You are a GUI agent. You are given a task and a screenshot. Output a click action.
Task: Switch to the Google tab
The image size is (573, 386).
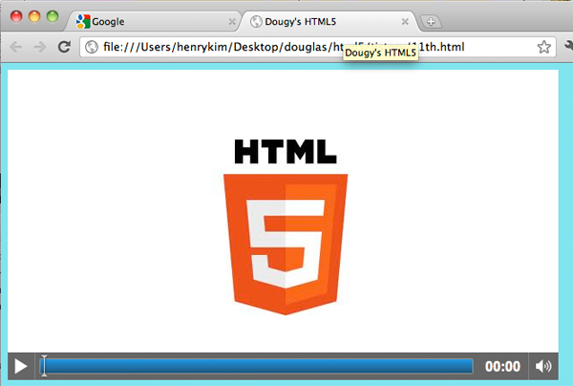(x=154, y=22)
